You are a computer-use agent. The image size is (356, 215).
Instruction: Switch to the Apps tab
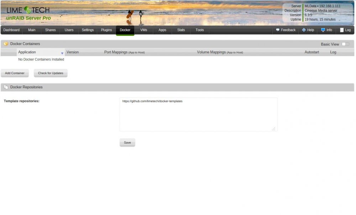[x=162, y=30]
